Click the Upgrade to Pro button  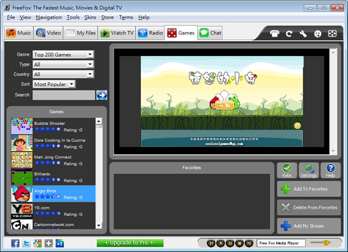tap(130, 243)
